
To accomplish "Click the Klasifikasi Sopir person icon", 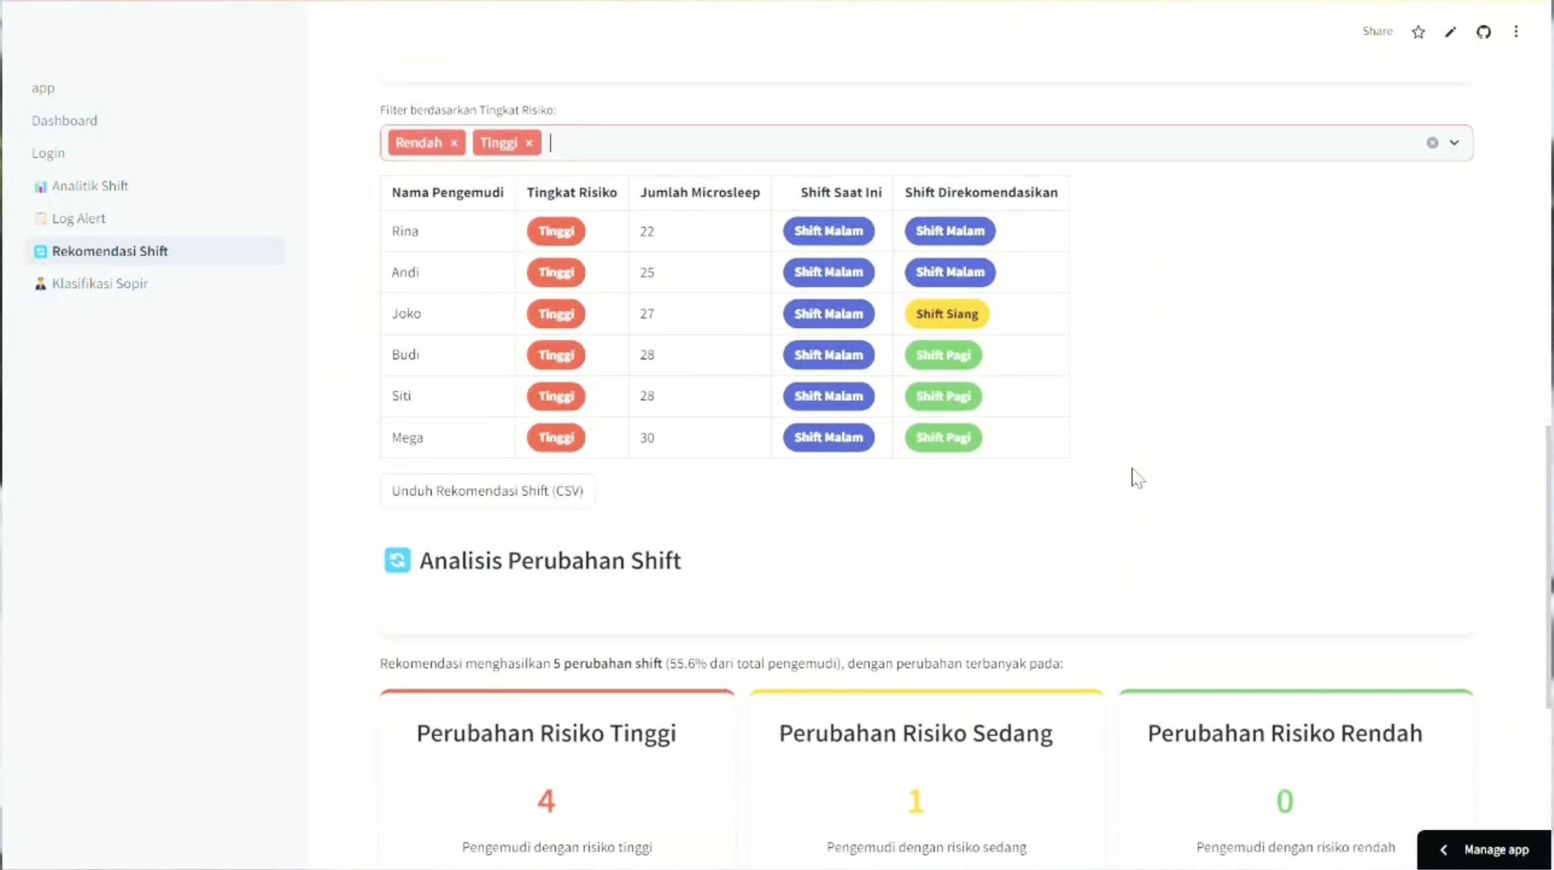I will click(x=40, y=284).
